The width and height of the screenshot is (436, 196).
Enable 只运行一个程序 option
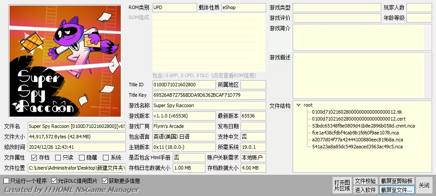click(7, 181)
